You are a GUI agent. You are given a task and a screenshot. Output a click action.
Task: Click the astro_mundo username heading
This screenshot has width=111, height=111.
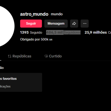[x=34, y=14]
